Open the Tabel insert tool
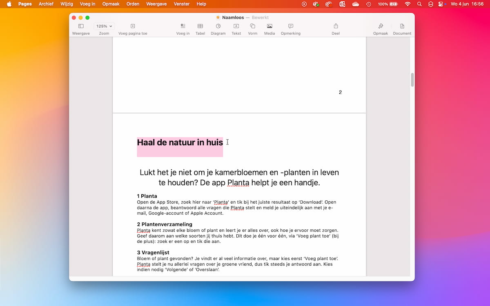 (200, 26)
